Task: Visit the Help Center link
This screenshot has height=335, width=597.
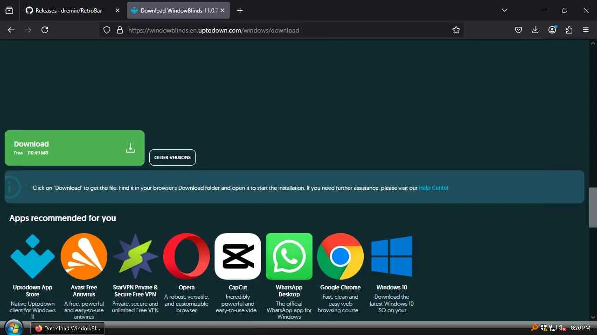Action: click(434, 188)
